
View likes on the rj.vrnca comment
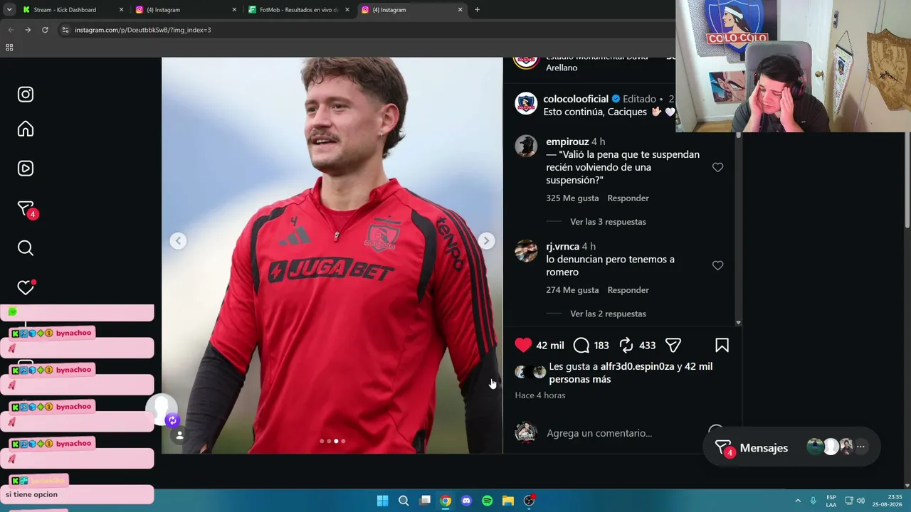pos(572,290)
